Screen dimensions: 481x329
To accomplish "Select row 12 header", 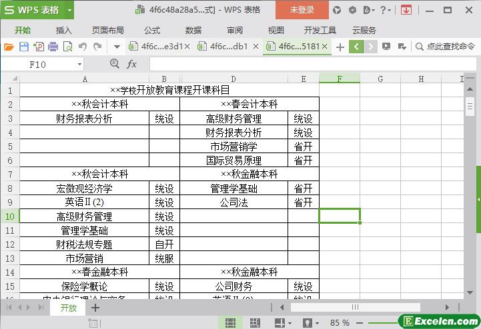I will pyautogui.click(x=10, y=244).
